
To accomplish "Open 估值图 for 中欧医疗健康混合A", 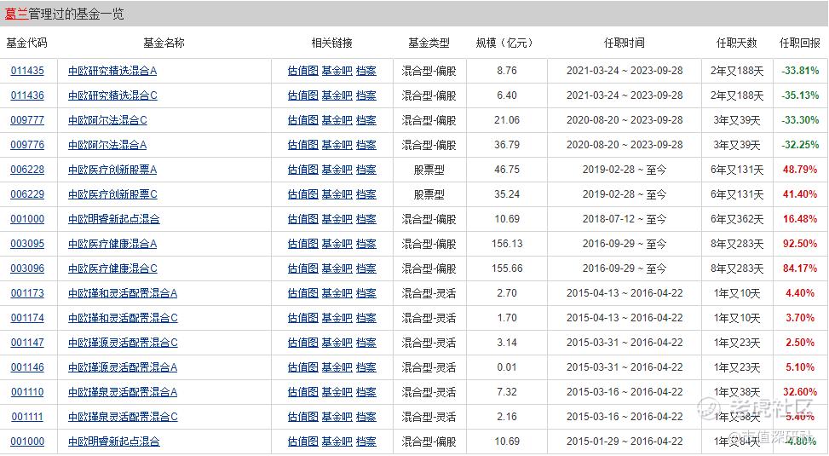I will [x=303, y=244].
